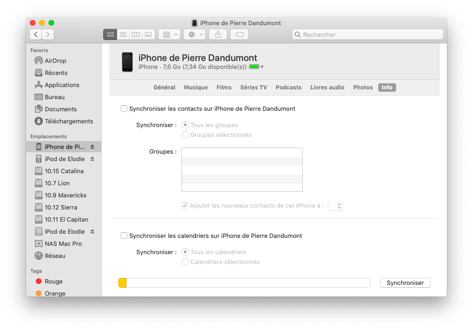Click the Rechercher search field
Screen dimensions: 473x331
click(368, 34)
